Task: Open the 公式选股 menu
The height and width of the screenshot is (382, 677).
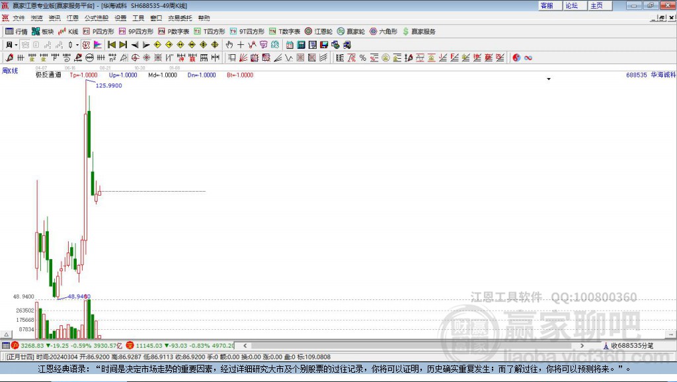Action: coord(97,18)
